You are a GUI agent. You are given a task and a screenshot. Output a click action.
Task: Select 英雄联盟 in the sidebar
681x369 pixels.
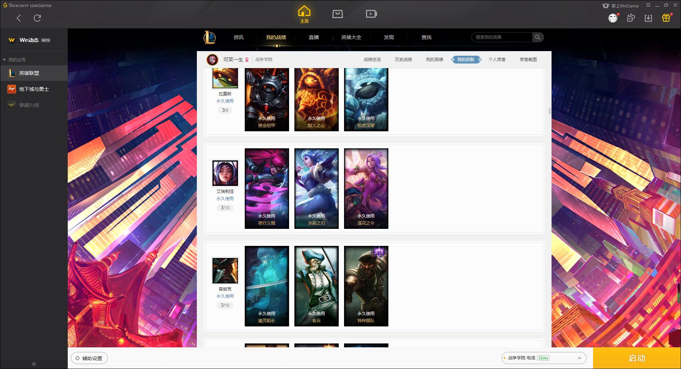pos(34,73)
